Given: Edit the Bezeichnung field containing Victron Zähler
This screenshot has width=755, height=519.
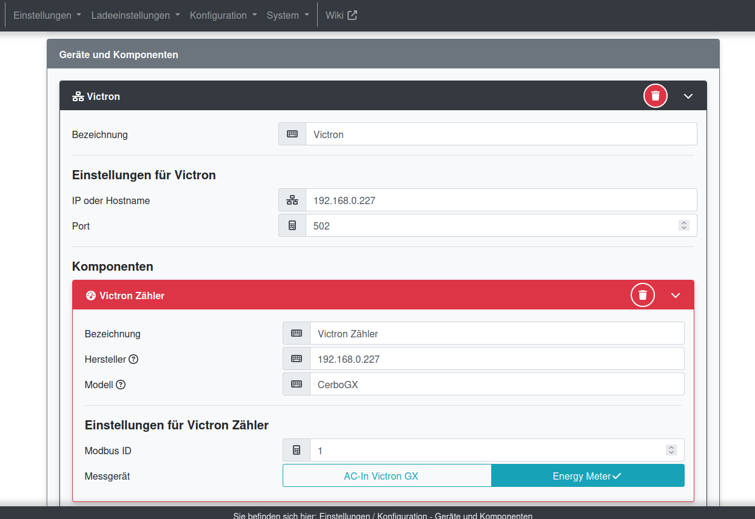Looking at the screenshot, I should click(x=497, y=333).
